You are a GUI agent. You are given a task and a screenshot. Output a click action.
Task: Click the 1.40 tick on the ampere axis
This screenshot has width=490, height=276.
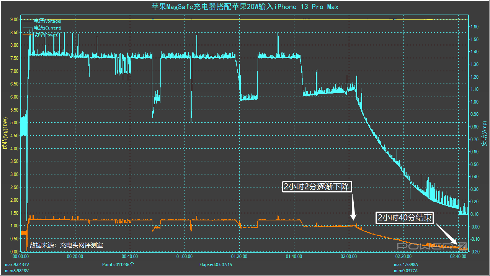475,52
